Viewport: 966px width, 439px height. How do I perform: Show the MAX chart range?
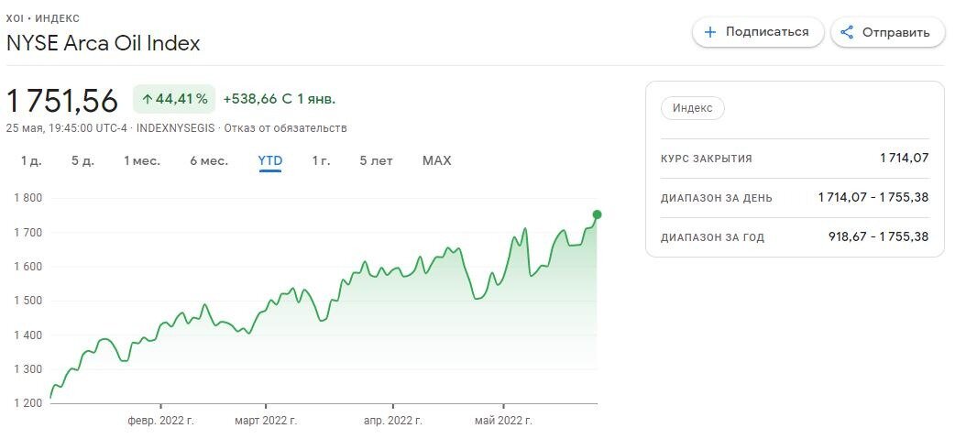(x=437, y=160)
